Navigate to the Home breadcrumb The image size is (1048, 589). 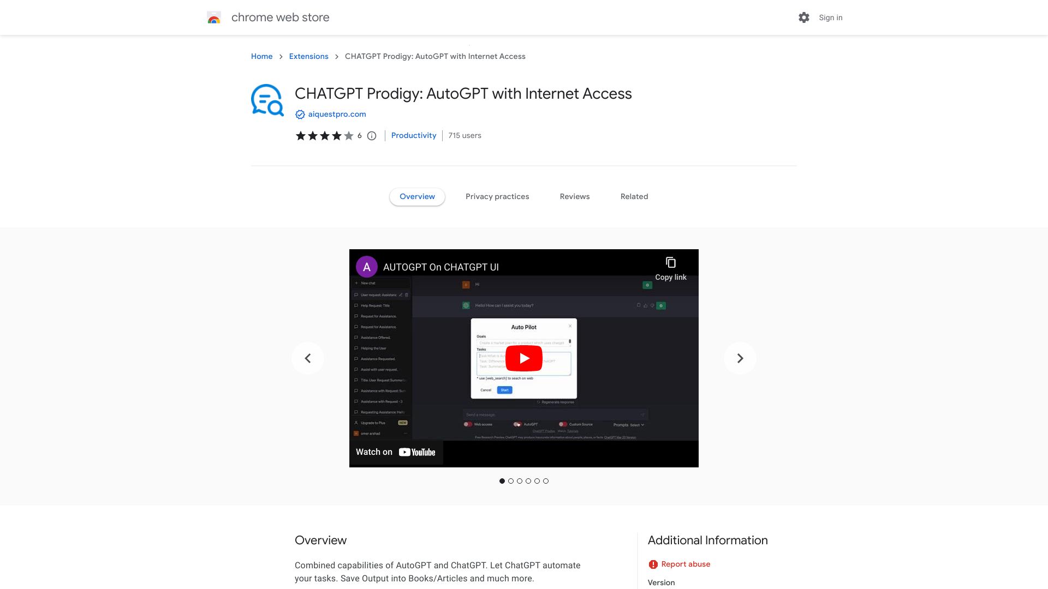(x=262, y=56)
